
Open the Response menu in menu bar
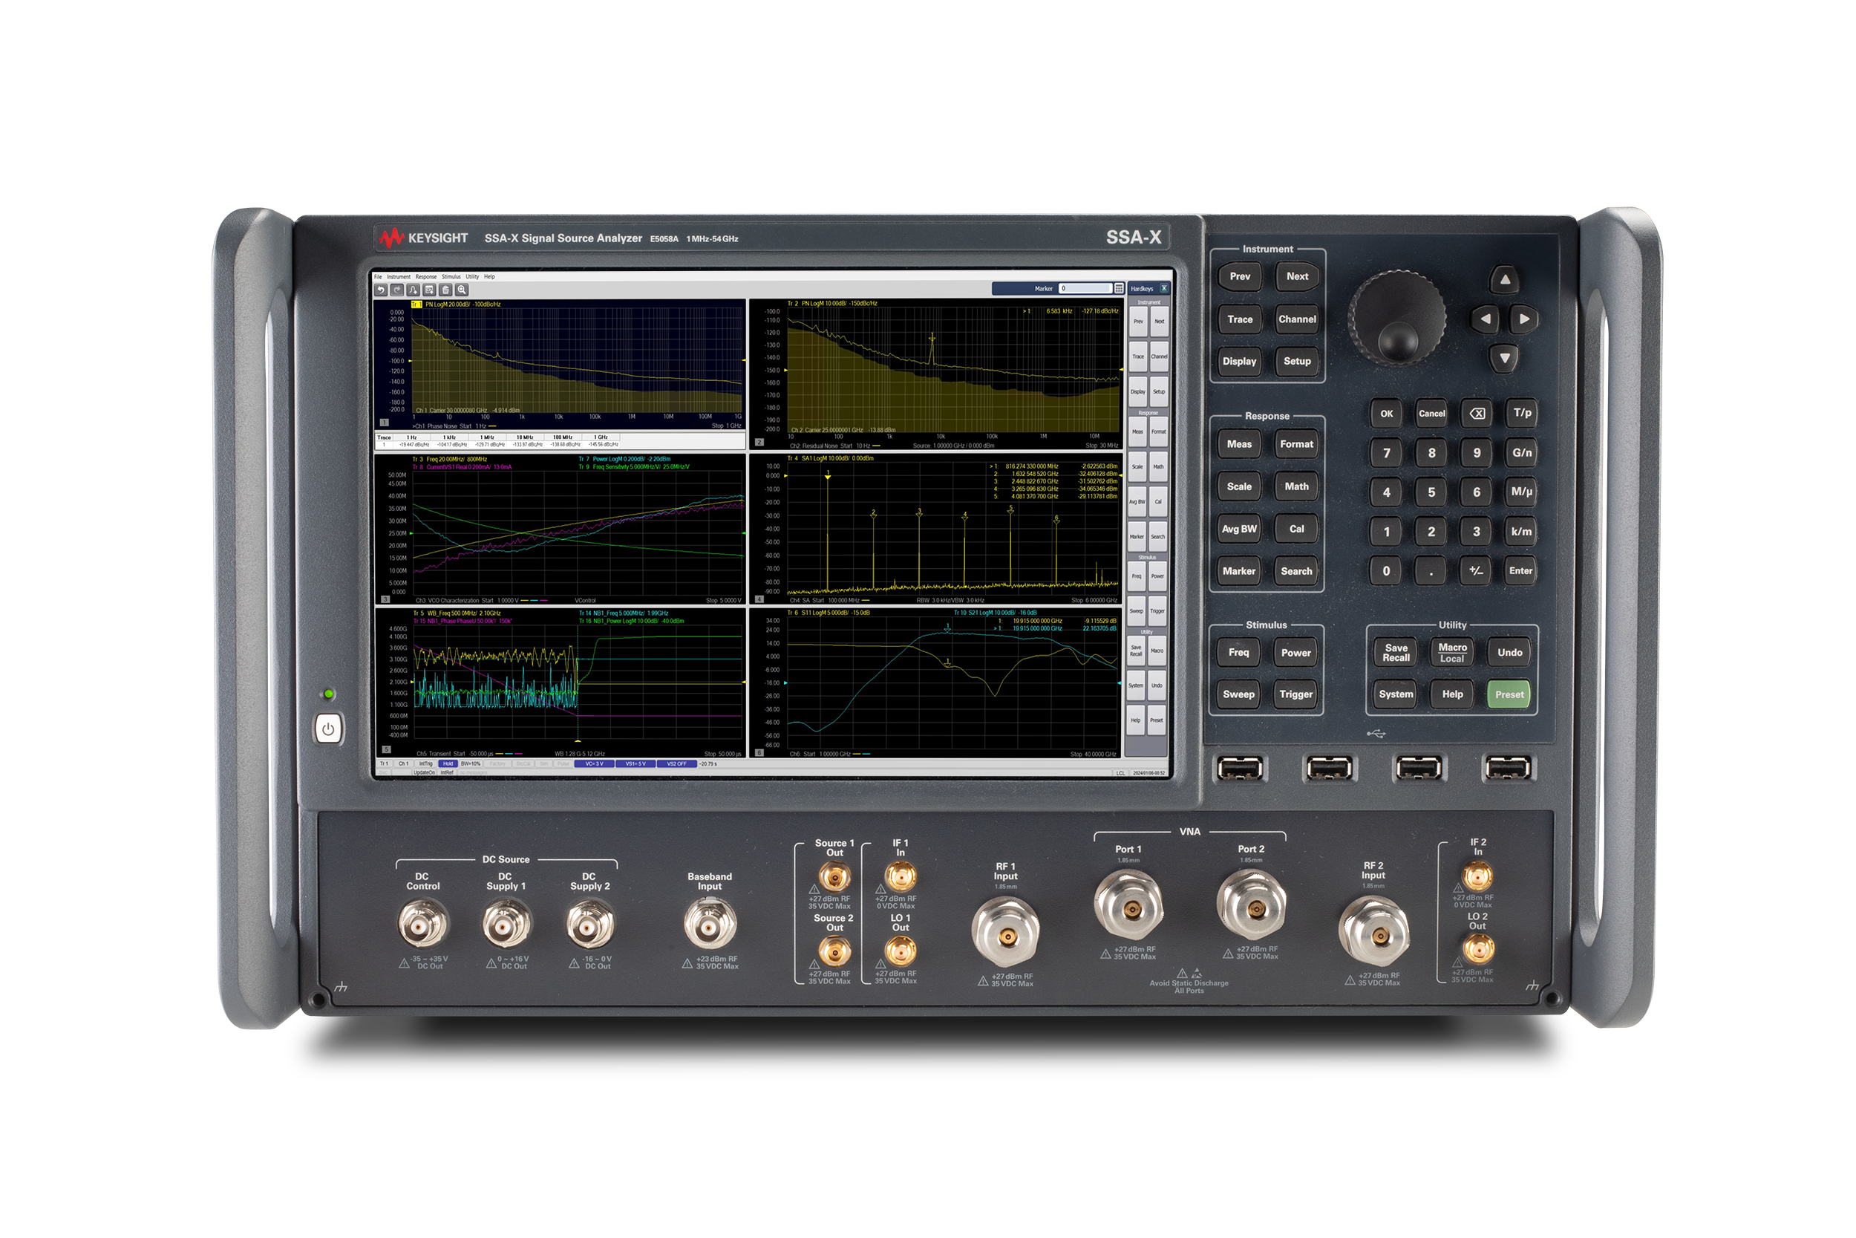pos(426,277)
